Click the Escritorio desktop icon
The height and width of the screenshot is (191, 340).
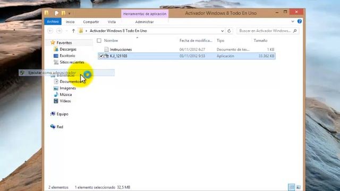coord(56,56)
